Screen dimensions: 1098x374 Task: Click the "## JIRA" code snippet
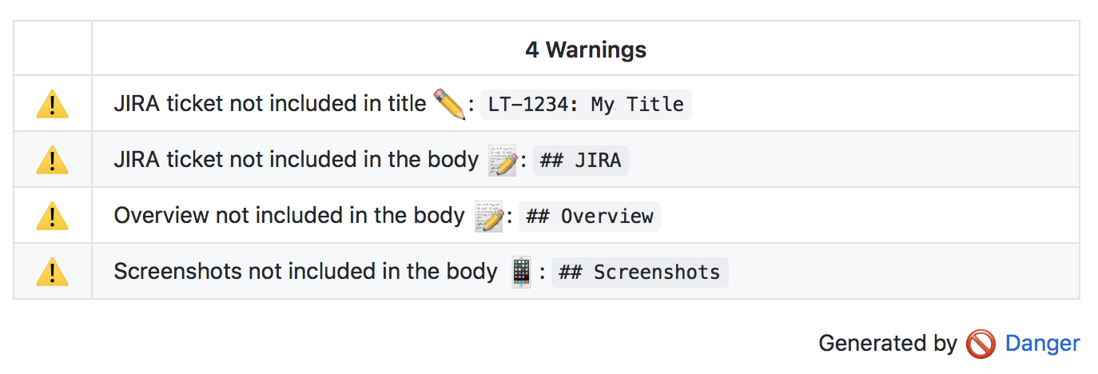580,161
